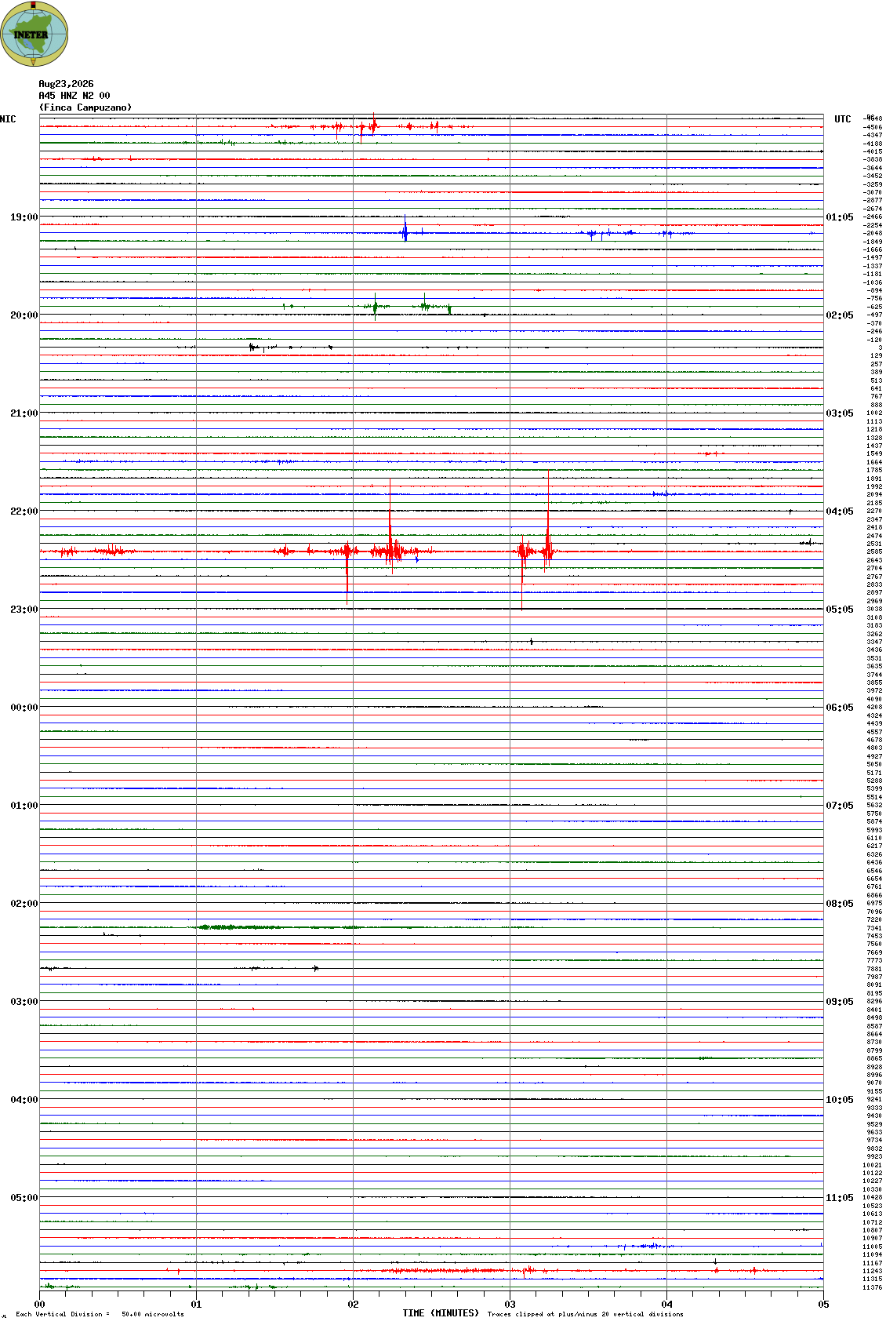This screenshot has width=886, height=1325.
Task: Click the station name (Finca Campuzano)
Action: (85, 107)
